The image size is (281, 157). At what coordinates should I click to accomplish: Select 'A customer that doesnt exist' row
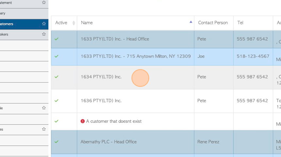166,121
